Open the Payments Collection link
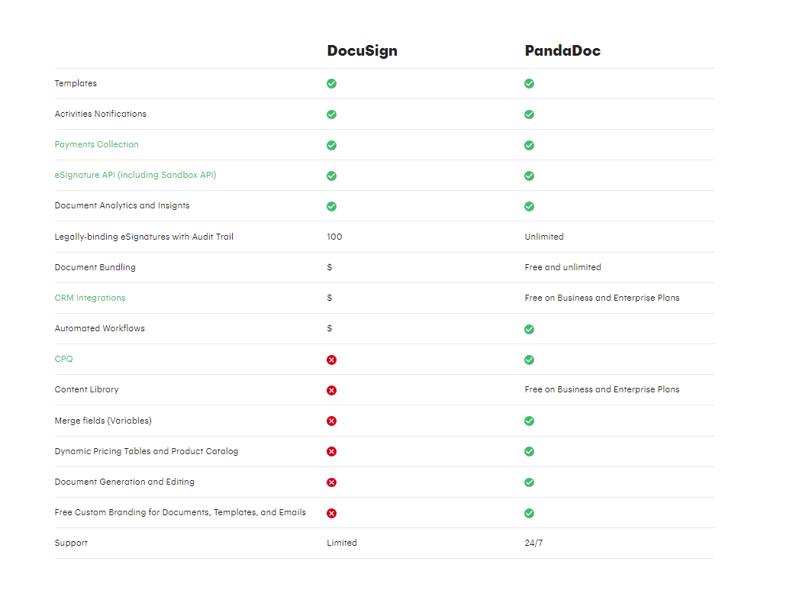 (x=96, y=144)
